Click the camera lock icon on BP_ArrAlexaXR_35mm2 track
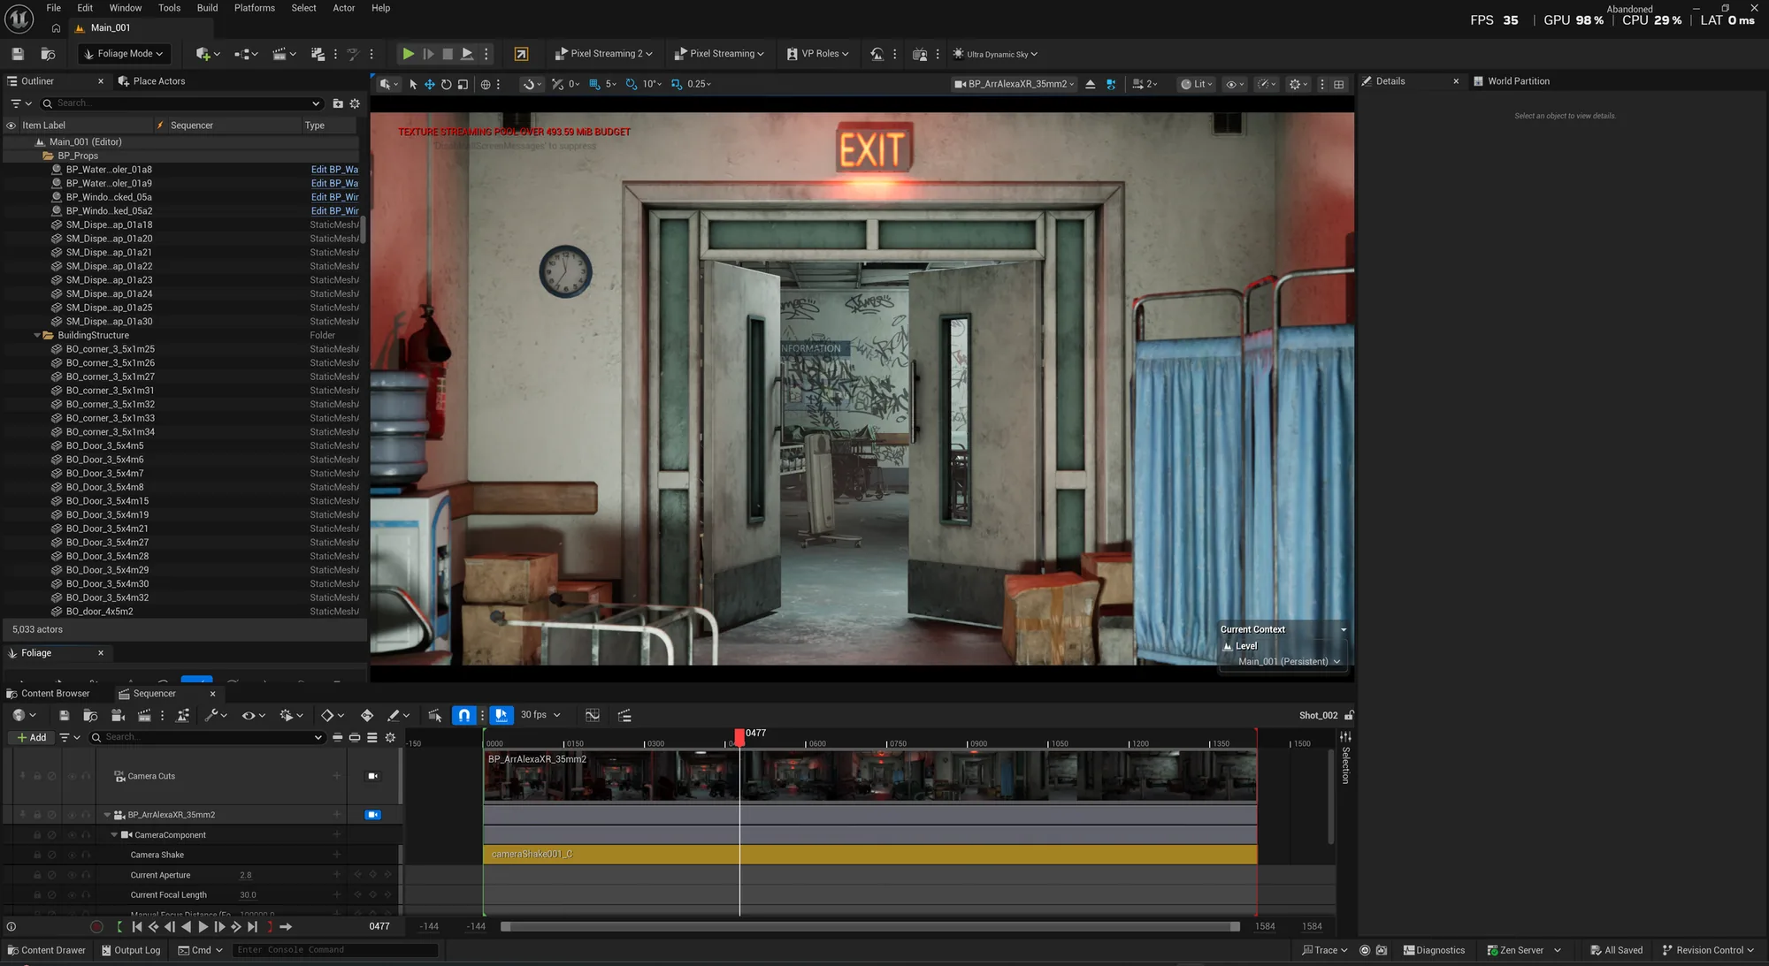Viewport: 1769px width, 966px height. [372, 815]
